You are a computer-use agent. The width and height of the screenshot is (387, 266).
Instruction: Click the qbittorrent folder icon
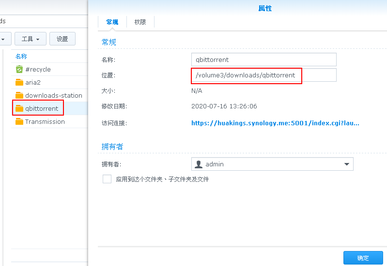coord(19,108)
